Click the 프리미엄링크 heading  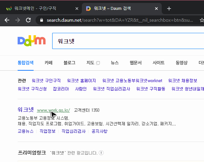[32, 153]
